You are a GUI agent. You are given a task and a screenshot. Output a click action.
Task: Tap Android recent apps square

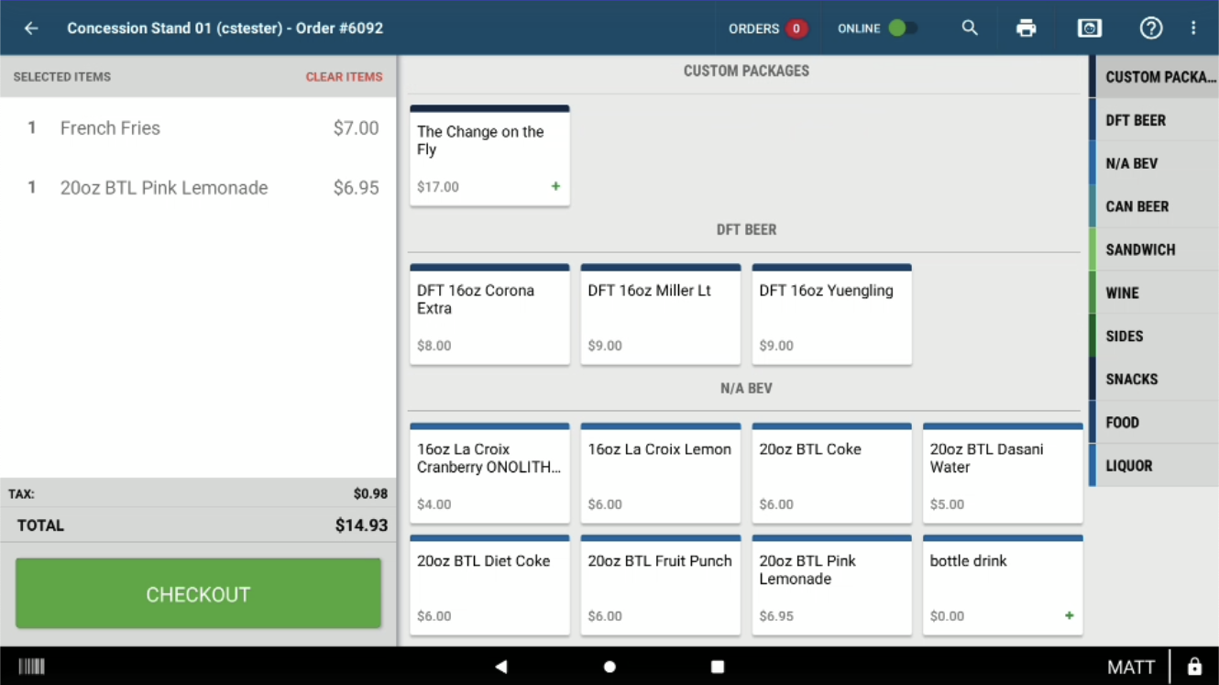(x=718, y=667)
